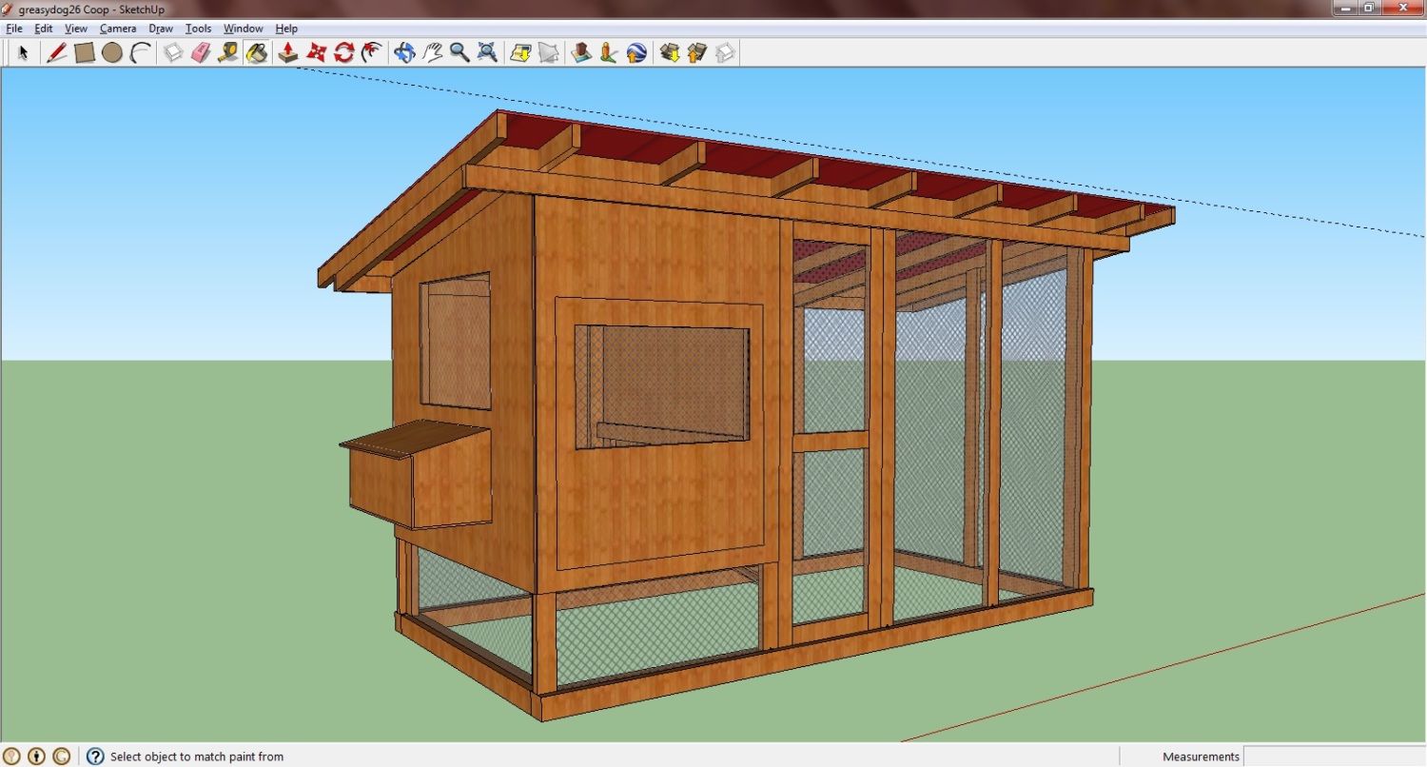Choose the Move tool with red arrows

[317, 52]
